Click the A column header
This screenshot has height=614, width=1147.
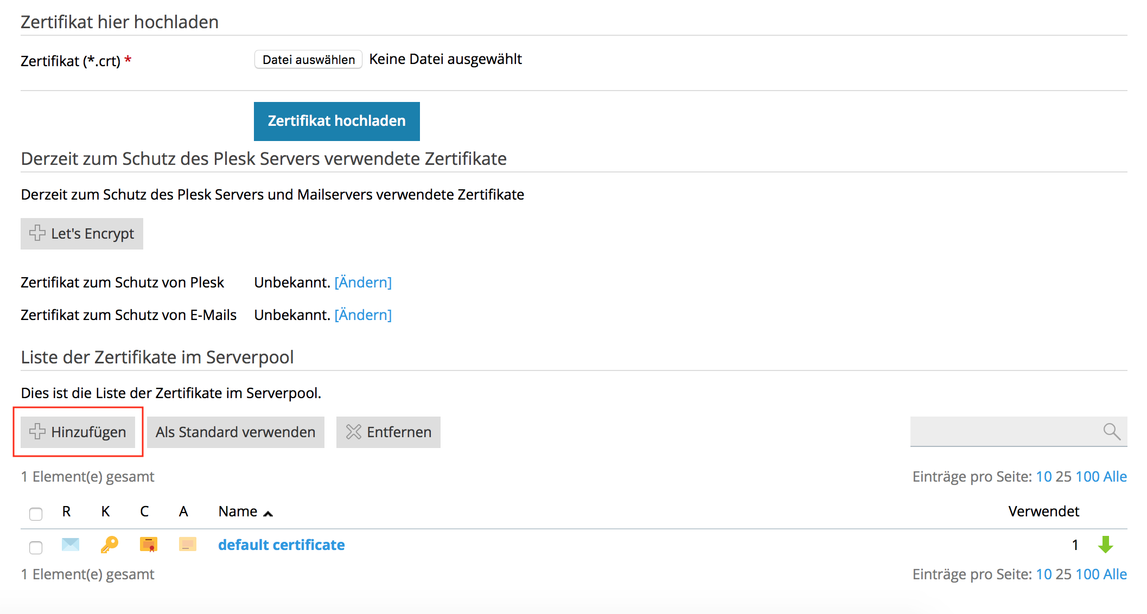tap(183, 511)
